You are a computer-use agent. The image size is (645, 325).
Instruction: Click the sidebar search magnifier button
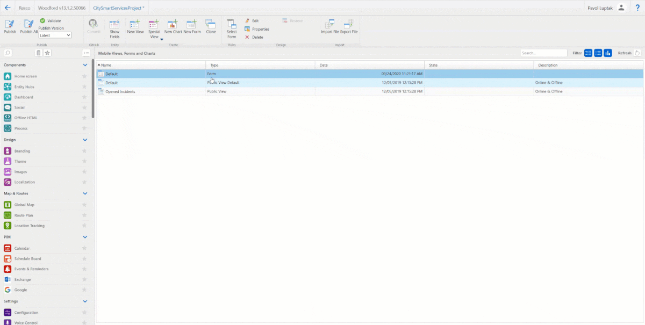8,53
